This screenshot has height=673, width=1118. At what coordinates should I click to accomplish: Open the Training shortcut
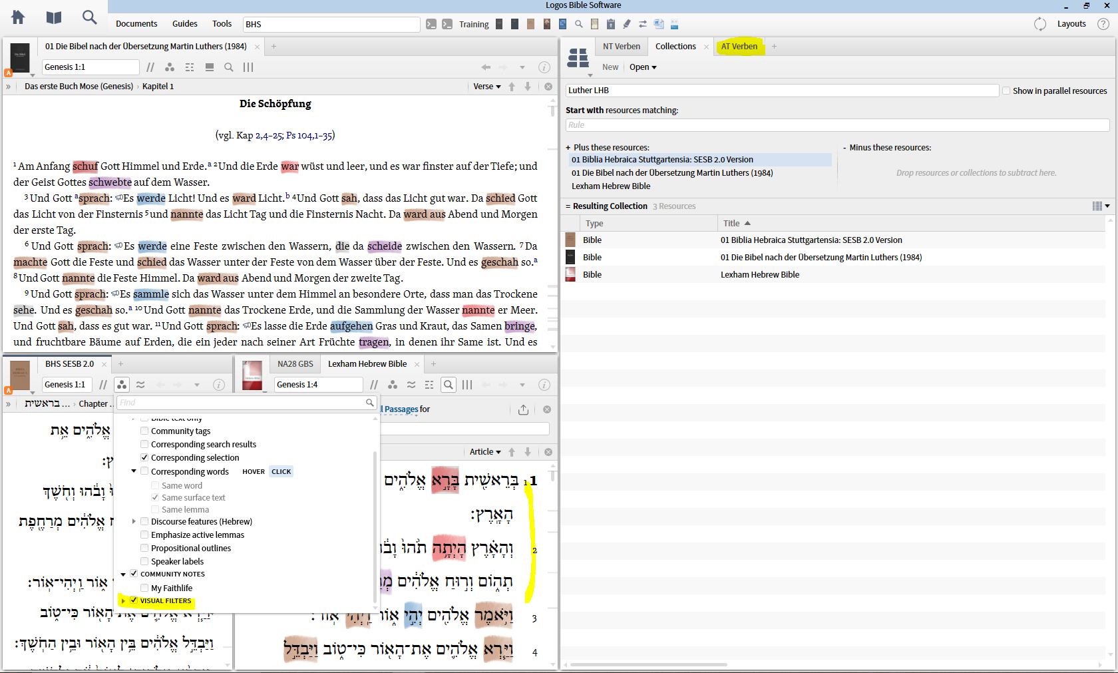coord(474,24)
